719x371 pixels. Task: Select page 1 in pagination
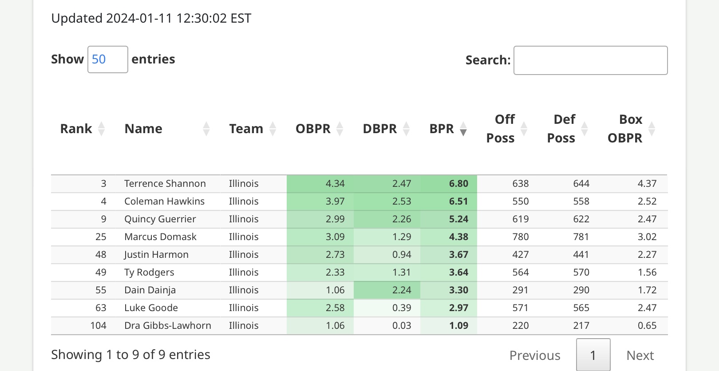pos(593,355)
